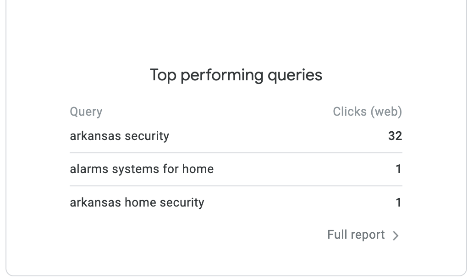Screen dimensions: 473x280
Task: Click the word "security" in the first query
Action: pos(149,136)
